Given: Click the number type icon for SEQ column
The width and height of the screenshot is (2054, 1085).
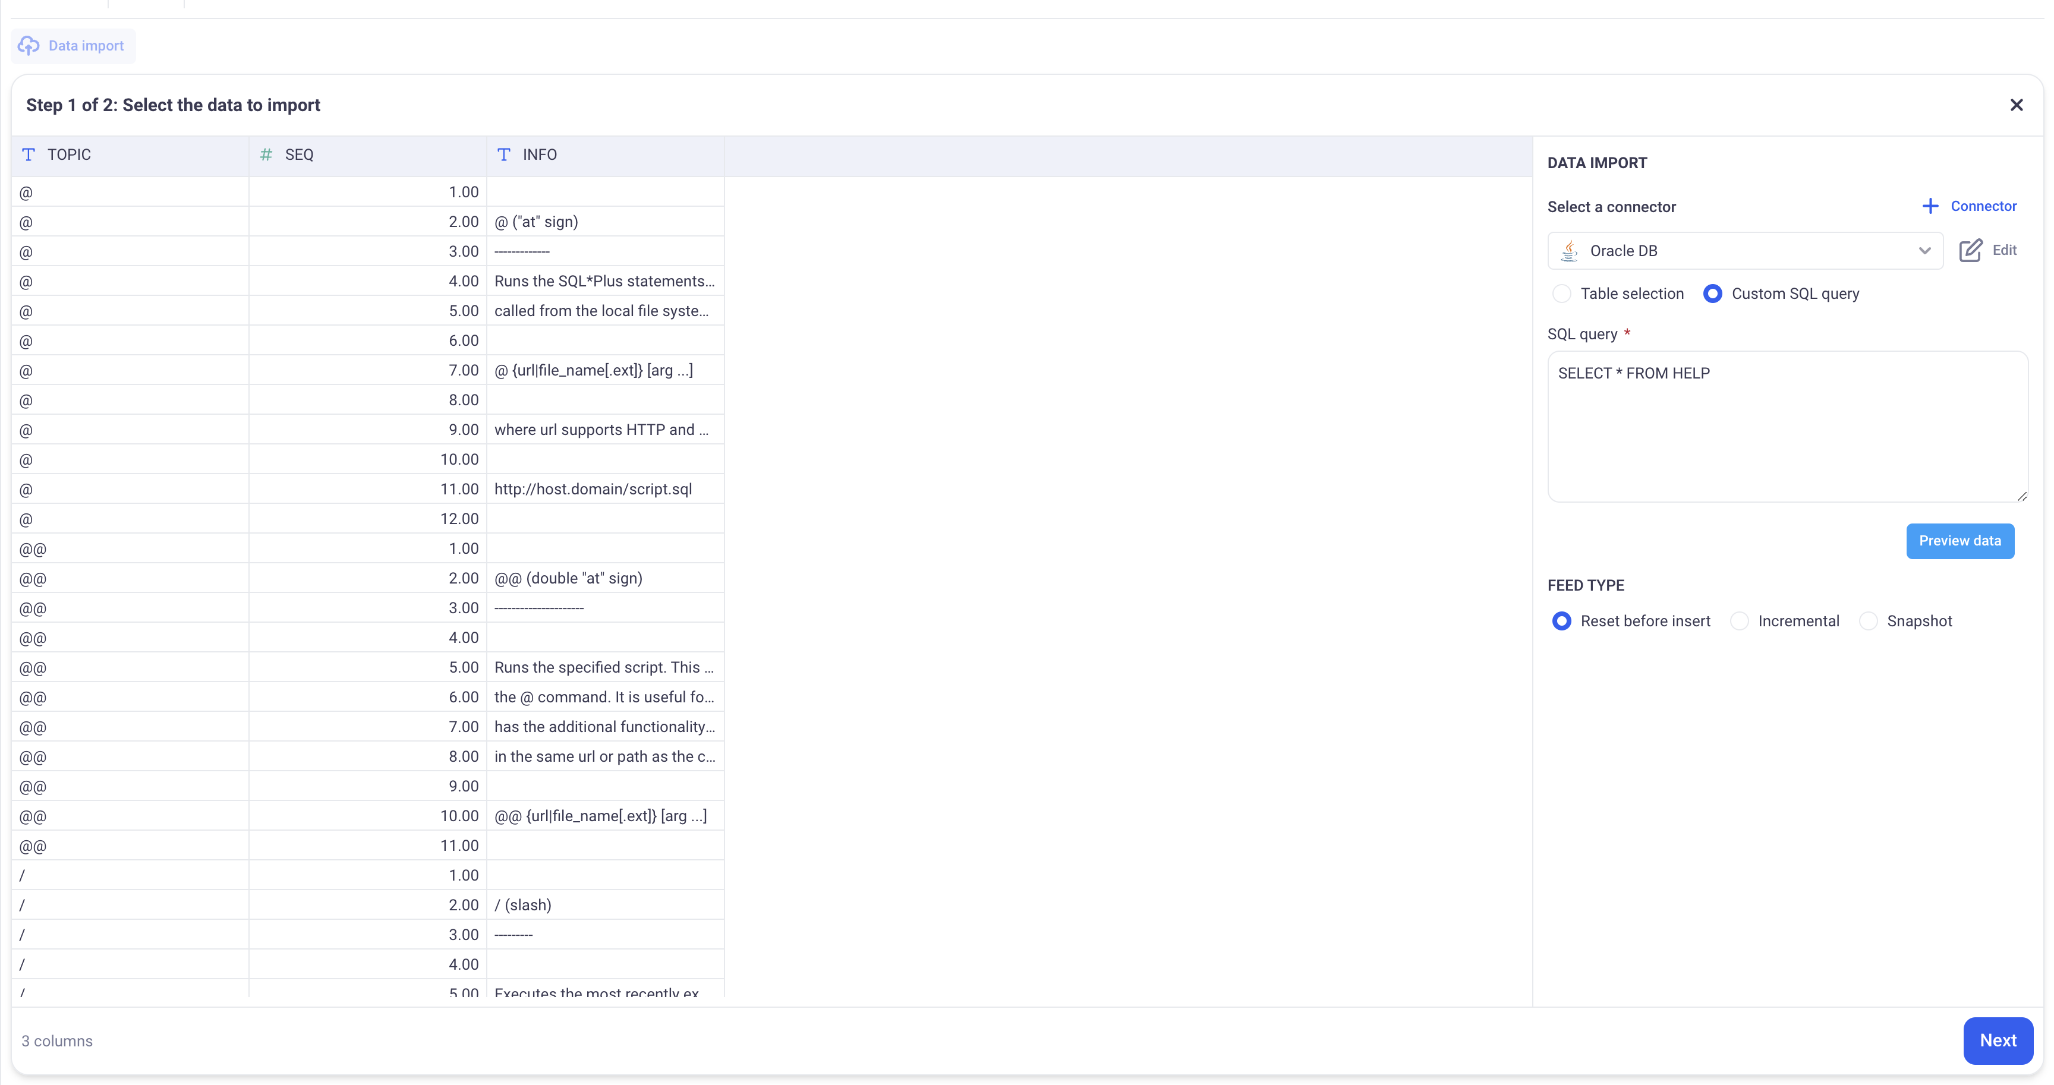Looking at the screenshot, I should tap(266, 154).
